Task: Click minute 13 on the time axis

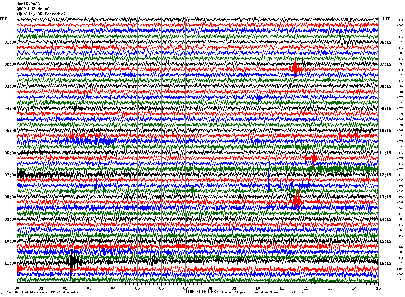Action: click(x=330, y=288)
